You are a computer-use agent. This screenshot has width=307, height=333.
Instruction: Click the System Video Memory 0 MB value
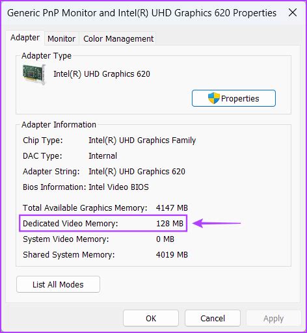pyautogui.click(x=165, y=239)
